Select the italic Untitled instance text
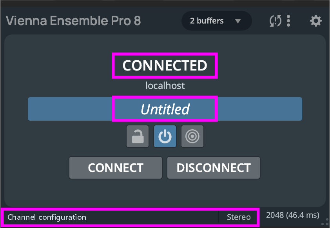The width and height of the screenshot is (330, 228). point(165,109)
